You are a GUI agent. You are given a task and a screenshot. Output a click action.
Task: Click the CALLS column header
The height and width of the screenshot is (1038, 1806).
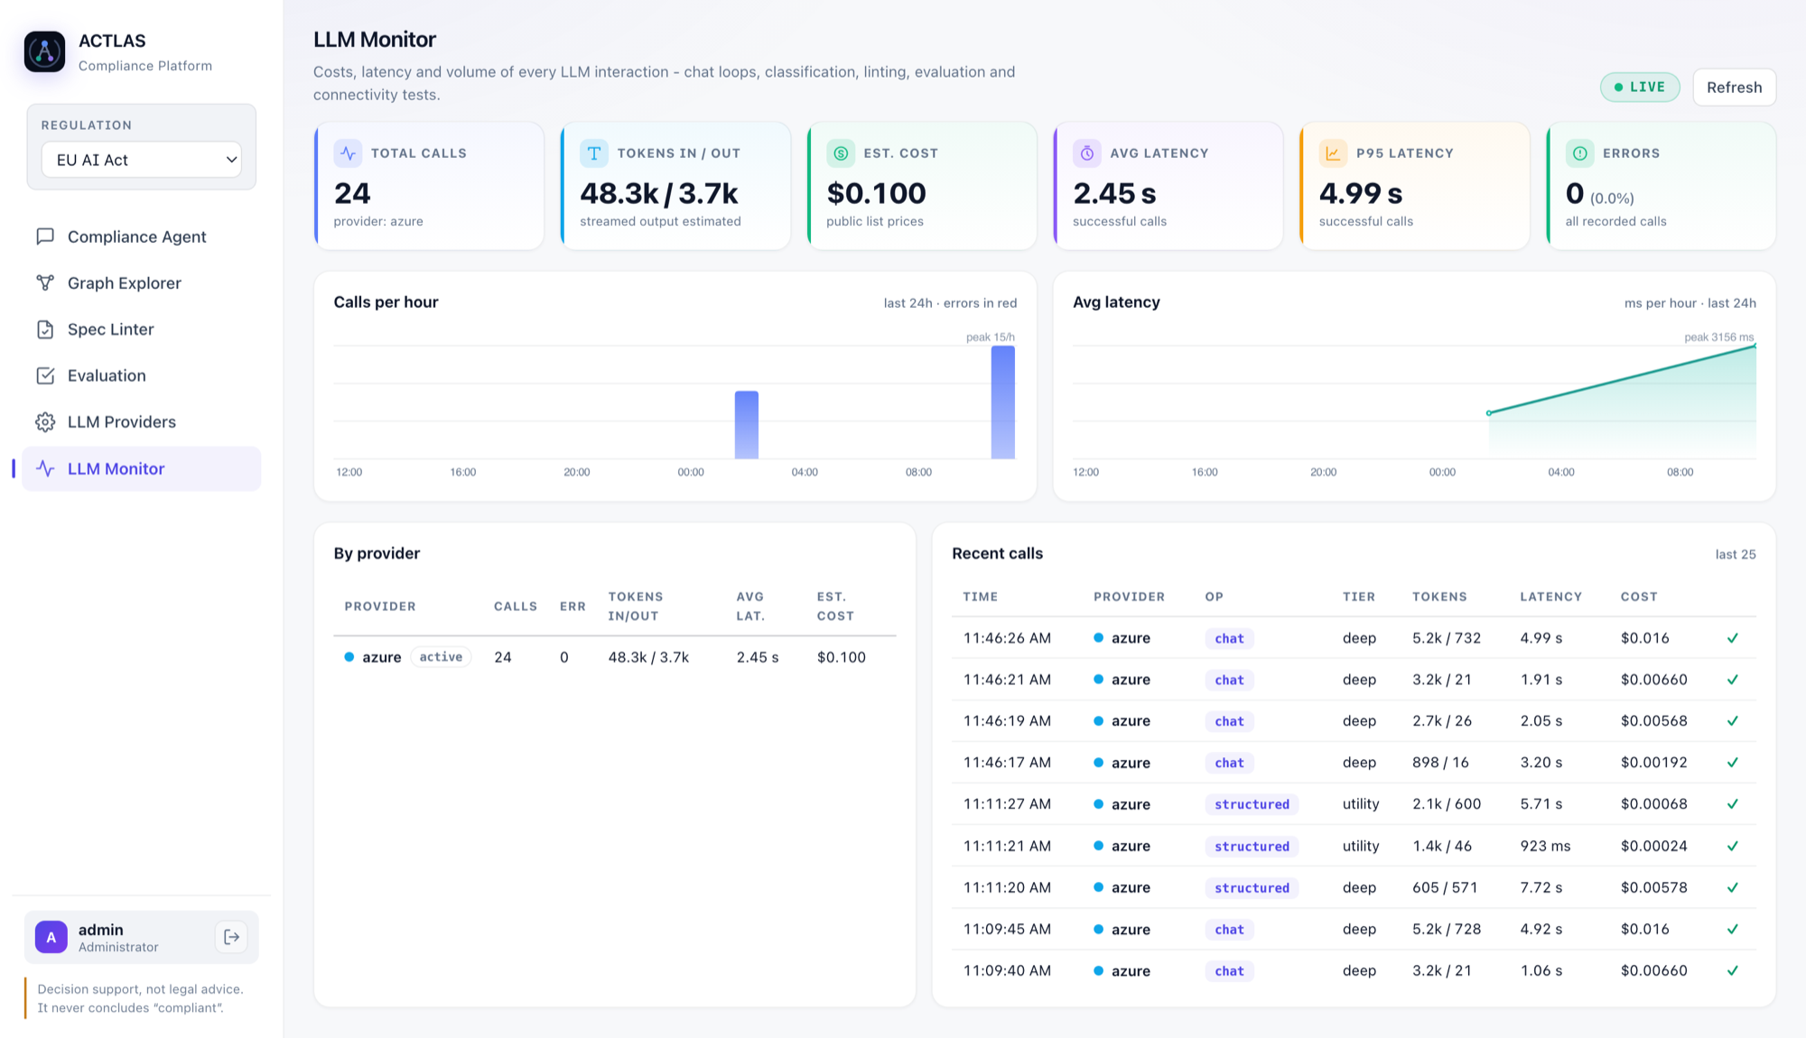(515, 607)
